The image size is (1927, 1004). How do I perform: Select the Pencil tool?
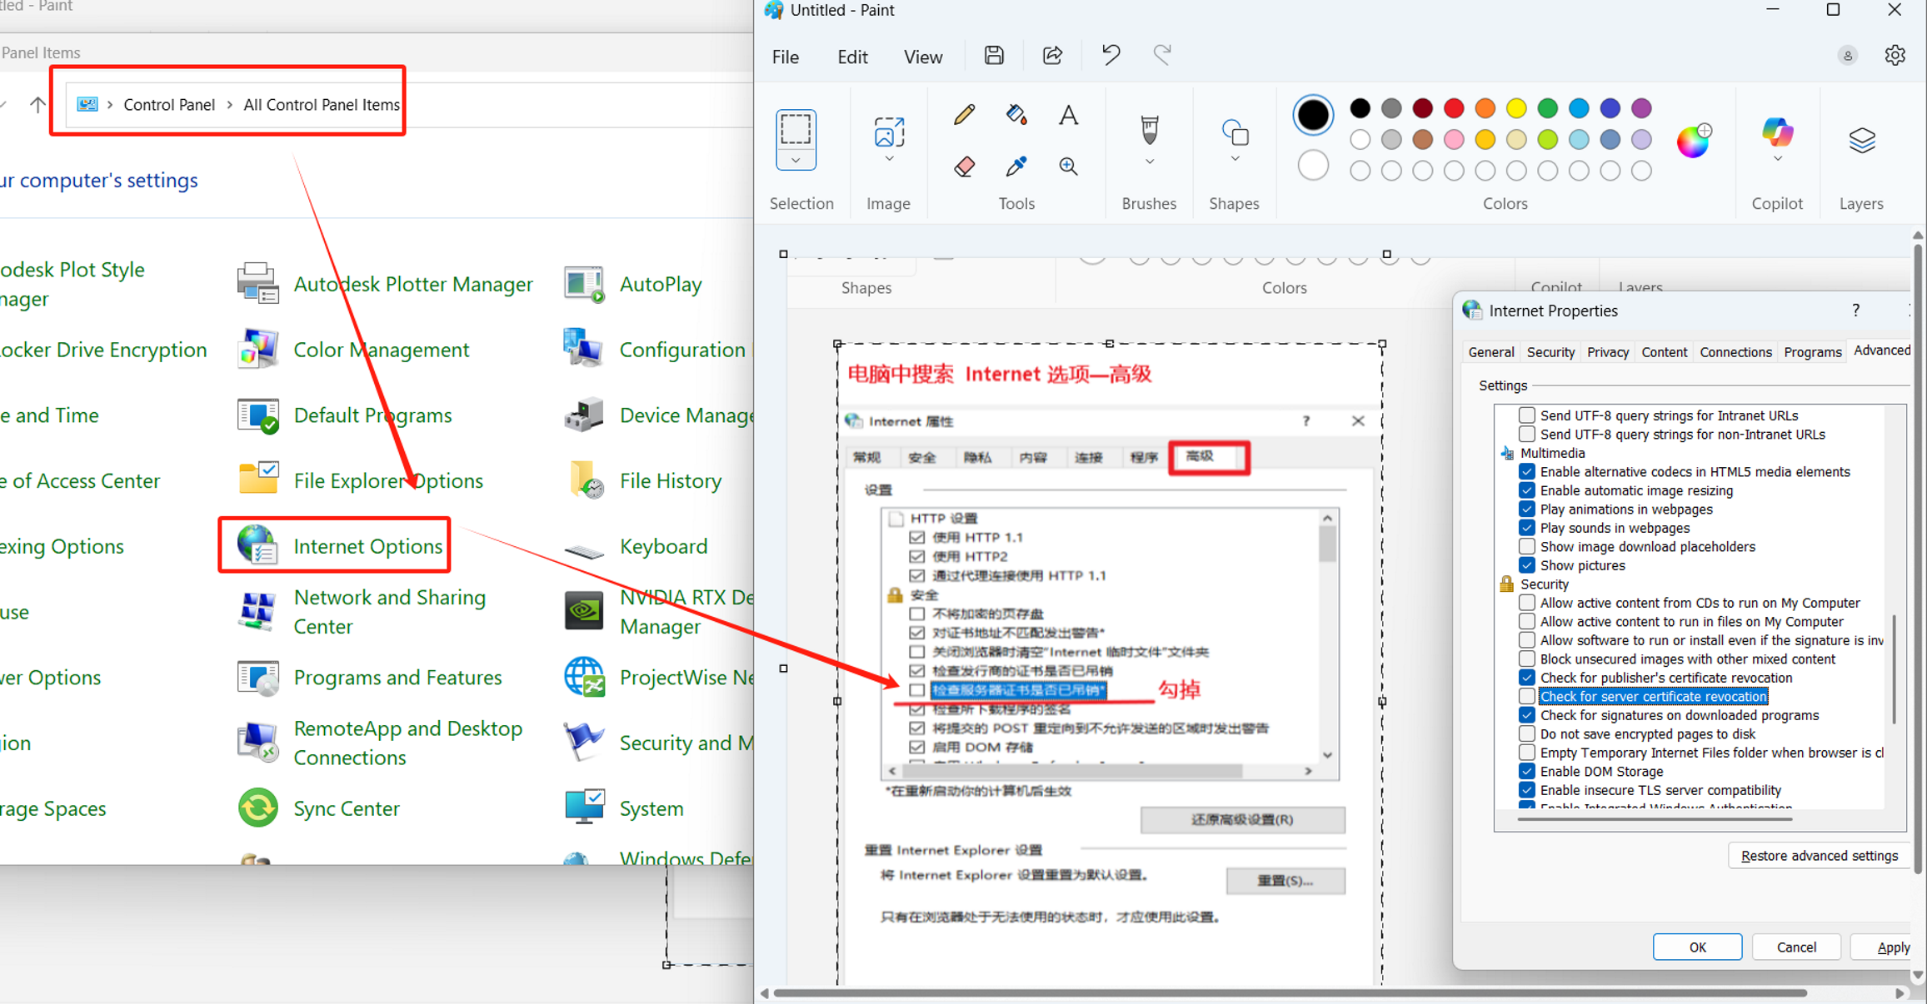click(964, 114)
